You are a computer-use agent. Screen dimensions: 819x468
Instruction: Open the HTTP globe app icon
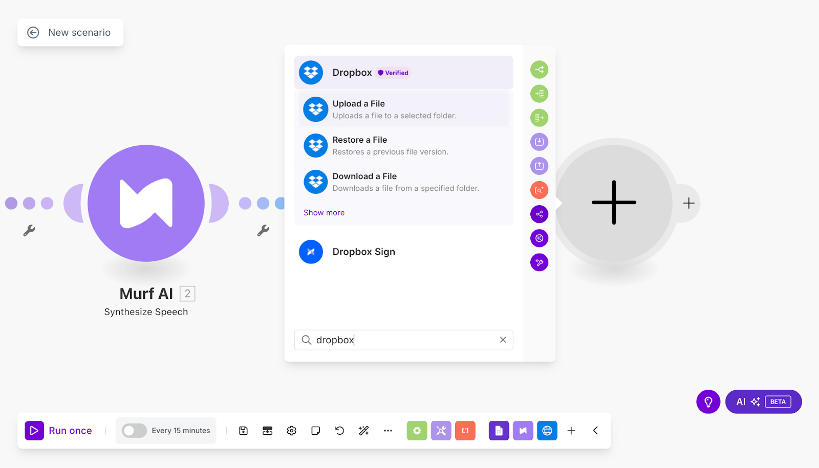click(x=547, y=430)
